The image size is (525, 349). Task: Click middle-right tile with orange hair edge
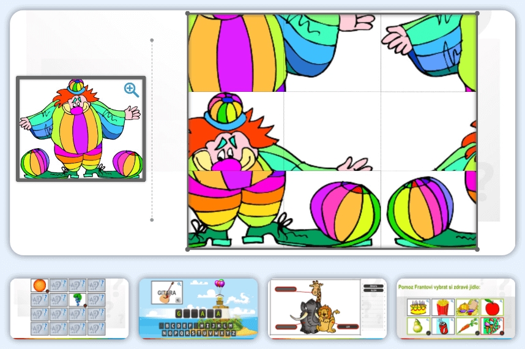pos(428,131)
